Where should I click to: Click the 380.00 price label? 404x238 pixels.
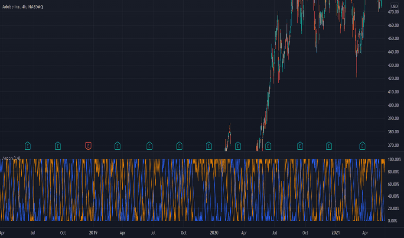pyautogui.click(x=393, y=132)
